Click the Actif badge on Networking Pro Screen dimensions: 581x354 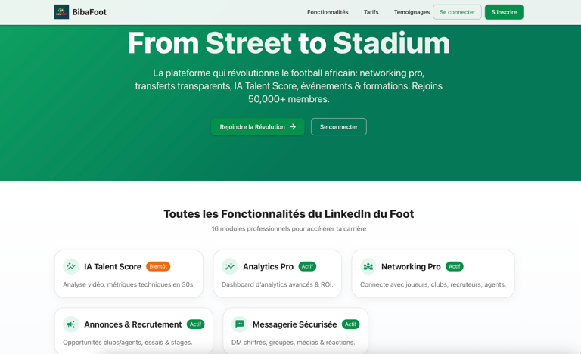[454, 266]
